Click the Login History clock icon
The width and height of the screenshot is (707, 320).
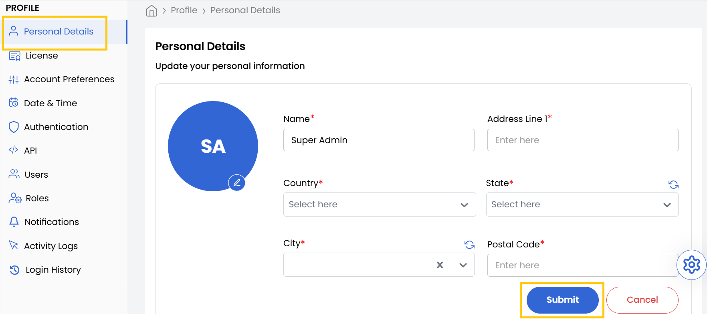pyautogui.click(x=14, y=269)
